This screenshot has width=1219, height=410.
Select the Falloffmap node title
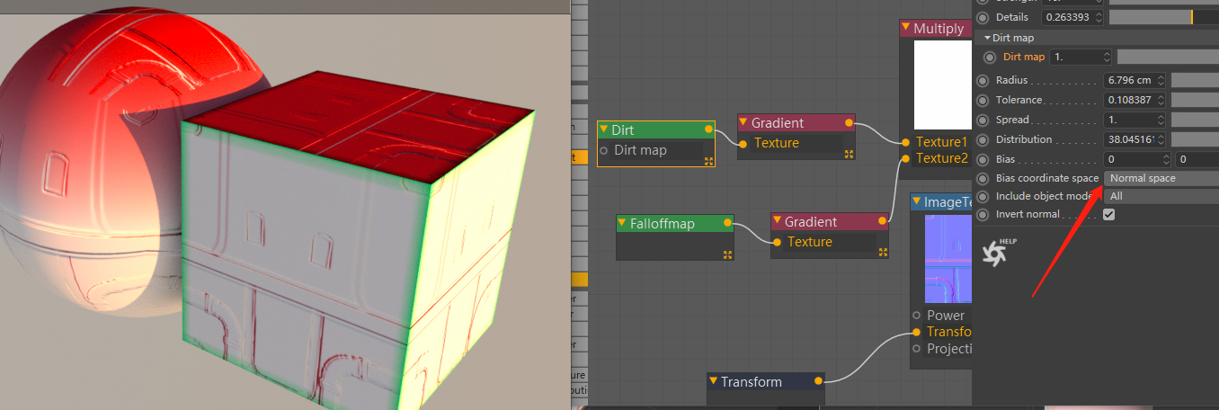662,224
